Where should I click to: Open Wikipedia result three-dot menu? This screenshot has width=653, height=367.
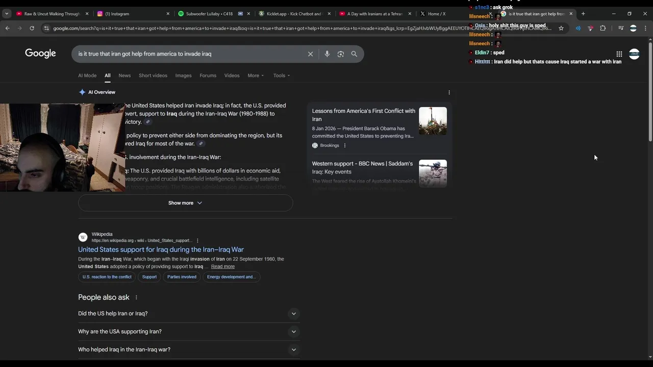pos(197,241)
